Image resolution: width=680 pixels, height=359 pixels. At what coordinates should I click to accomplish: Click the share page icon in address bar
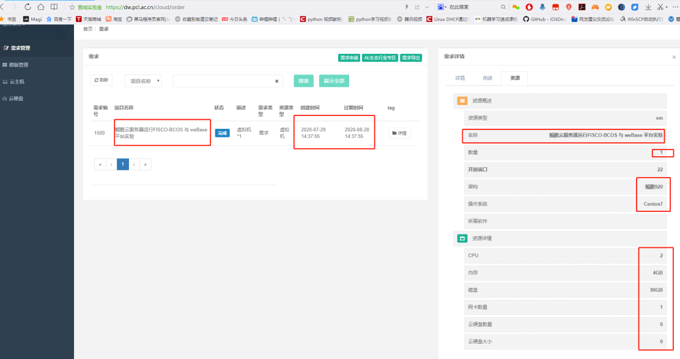[417, 7]
